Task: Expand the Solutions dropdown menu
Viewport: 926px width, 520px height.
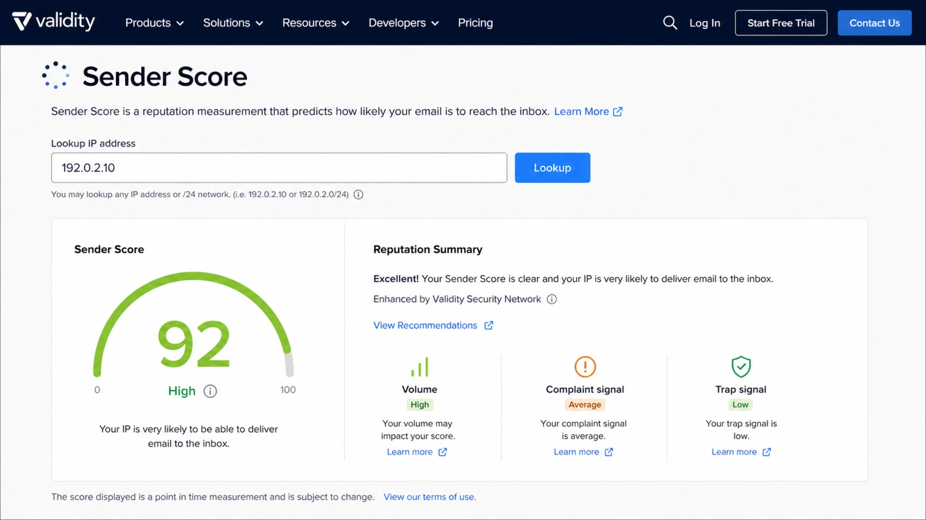Action: pyautogui.click(x=233, y=23)
